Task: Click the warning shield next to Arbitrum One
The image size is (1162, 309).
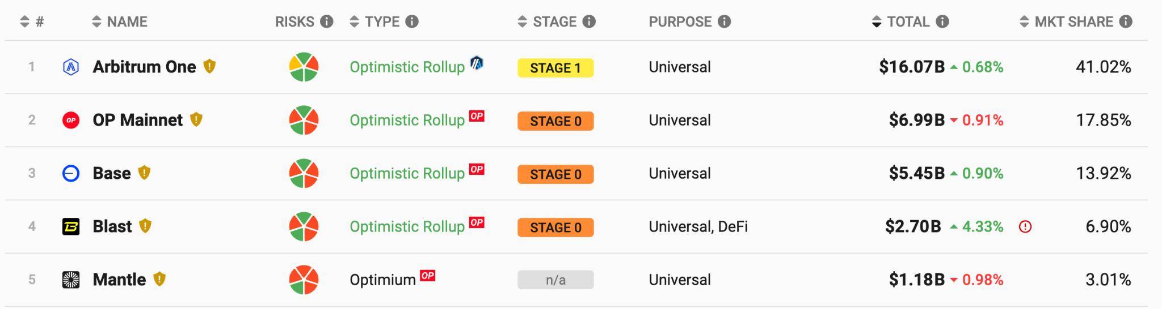Action: click(x=209, y=67)
